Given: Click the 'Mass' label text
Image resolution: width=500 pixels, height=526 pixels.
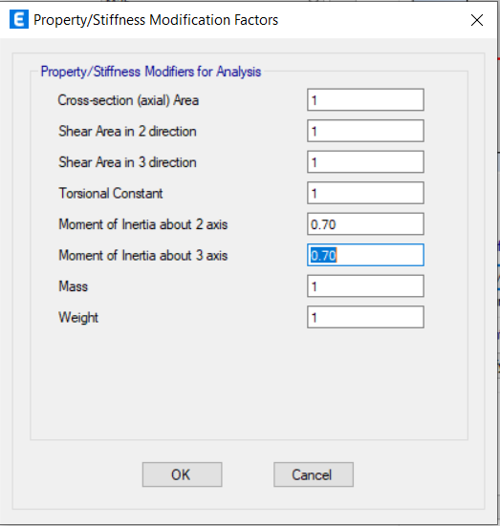Looking at the screenshot, I should pyautogui.click(x=74, y=286).
